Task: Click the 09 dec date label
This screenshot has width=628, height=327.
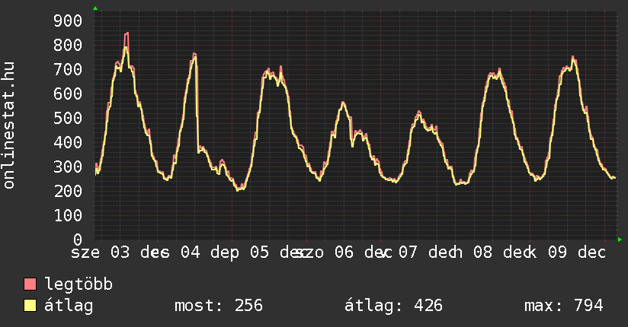Action: click(x=577, y=252)
